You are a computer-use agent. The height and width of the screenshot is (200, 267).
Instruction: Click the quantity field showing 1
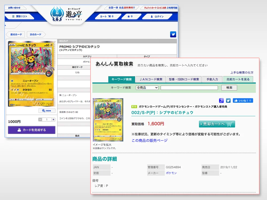pyautogui.click(x=47, y=119)
